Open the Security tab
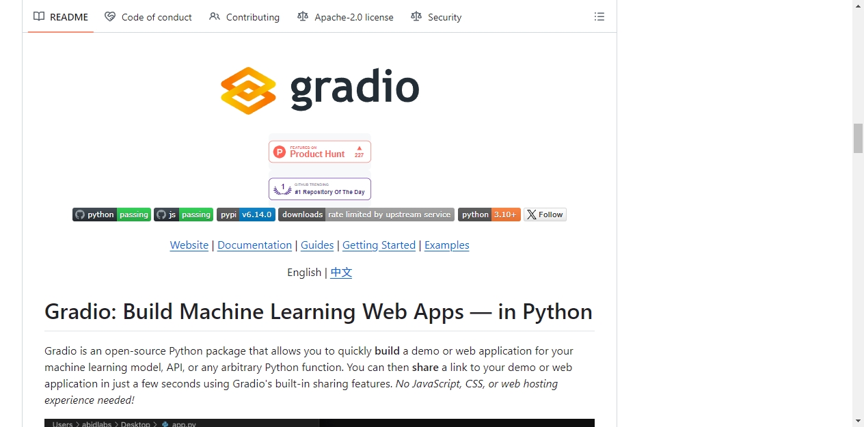The width and height of the screenshot is (864, 427). tap(436, 17)
